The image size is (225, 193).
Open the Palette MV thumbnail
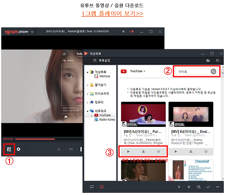click(x=143, y=114)
